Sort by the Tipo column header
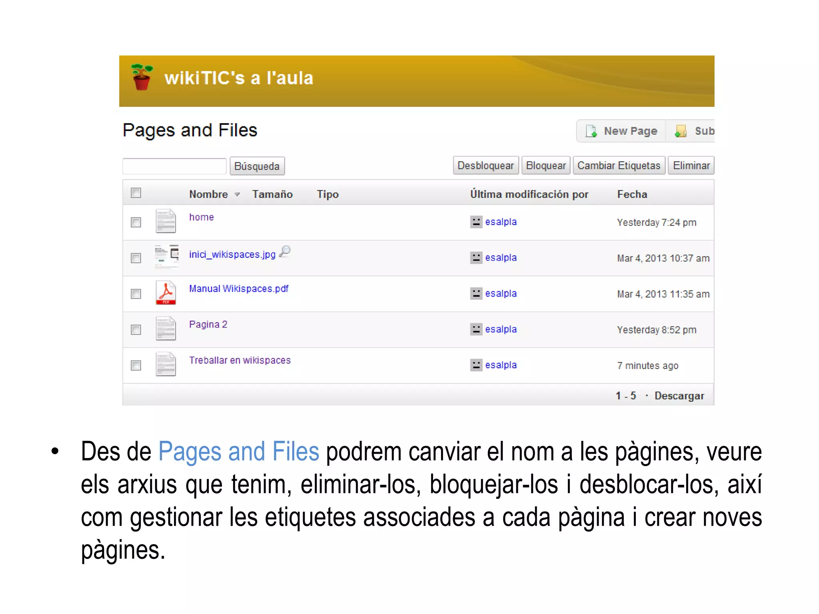This screenshot has width=819, height=614. click(328, 194)
